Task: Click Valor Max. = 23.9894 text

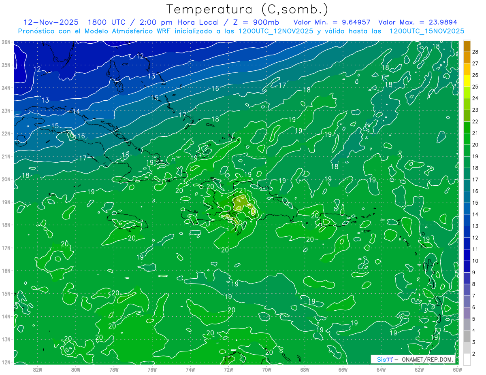Action: click(x=418, y=22)
